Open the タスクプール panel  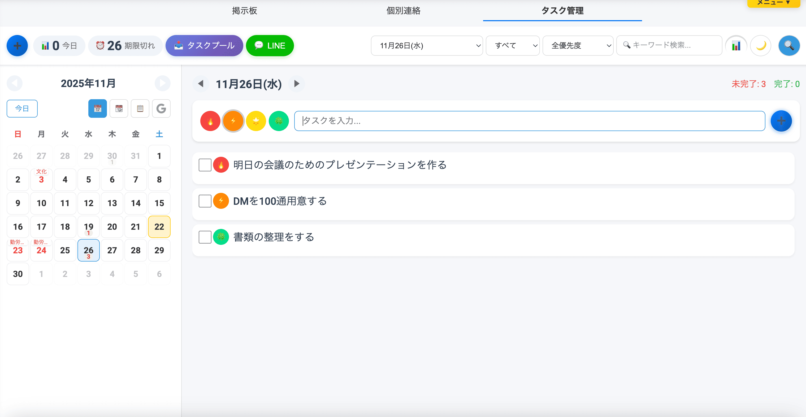point(204,45)
